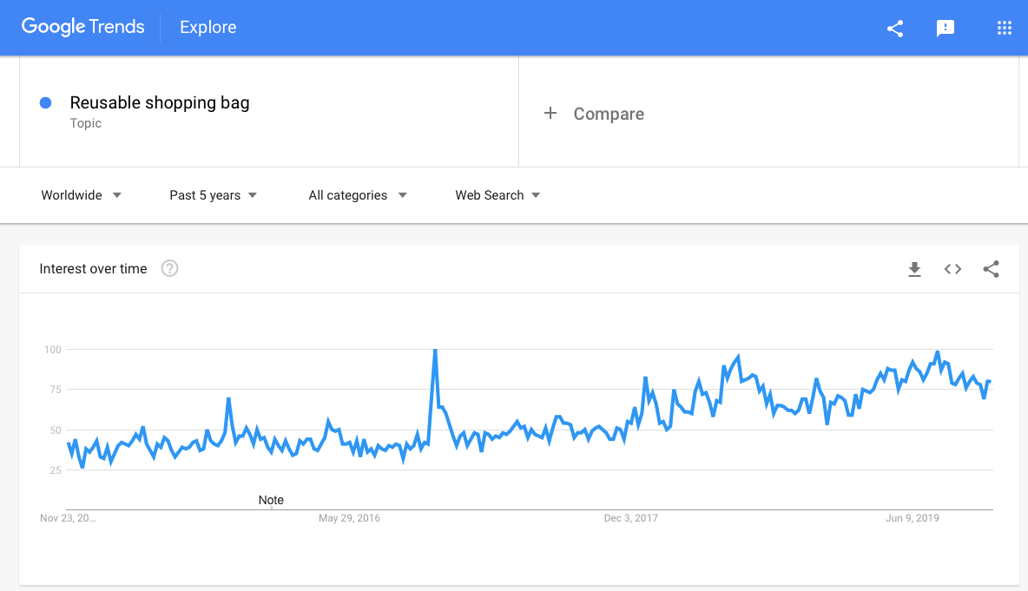Open the send feedback icon
Screen dimensions: 1028x591
(x=946, y=28)
